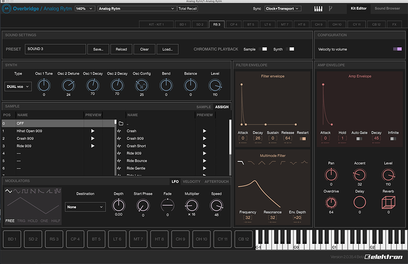Viewport: 408px width, 264px height.
Task: Switch to the AFTERTOUCH modulator tab
Action: (216, 182)
